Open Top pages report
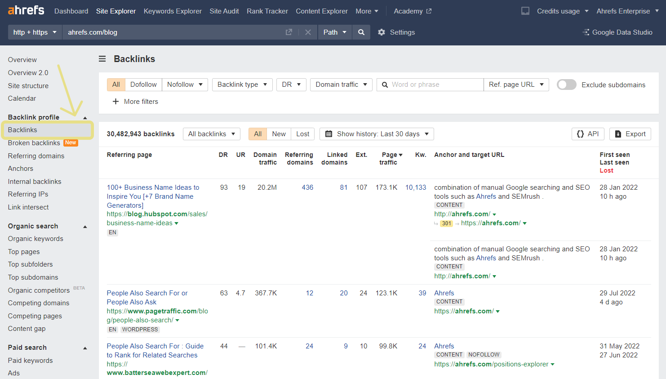Image resolution: width=666 pixels, height=379 pixels. tap(24, 252)
